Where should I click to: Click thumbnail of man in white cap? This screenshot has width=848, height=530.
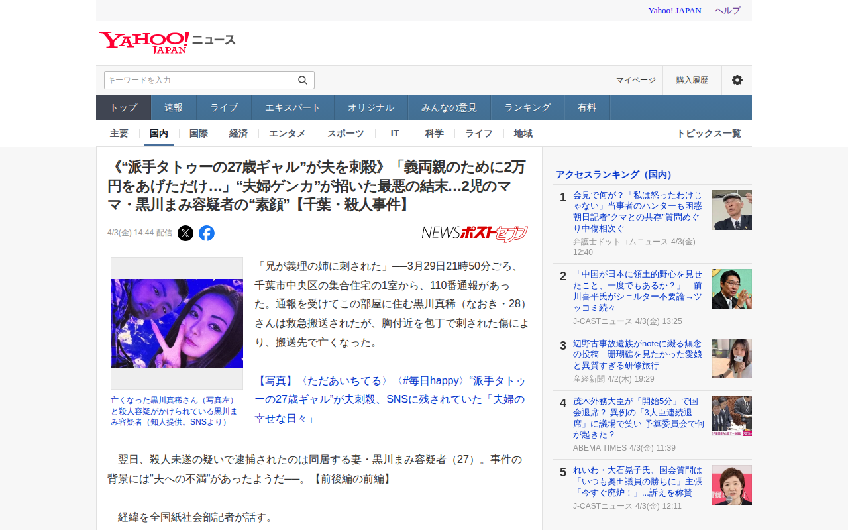(x=732, y=210)
